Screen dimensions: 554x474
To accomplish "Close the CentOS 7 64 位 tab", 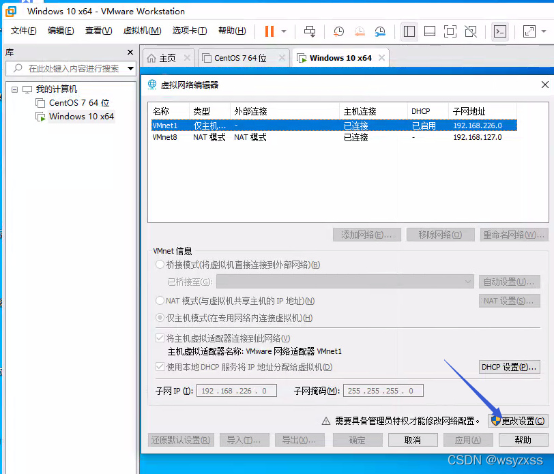I will pyautogui.click(x=282, y=57).
